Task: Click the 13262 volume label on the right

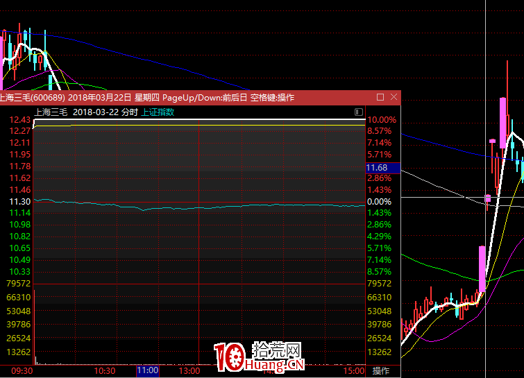Action: 380,352
